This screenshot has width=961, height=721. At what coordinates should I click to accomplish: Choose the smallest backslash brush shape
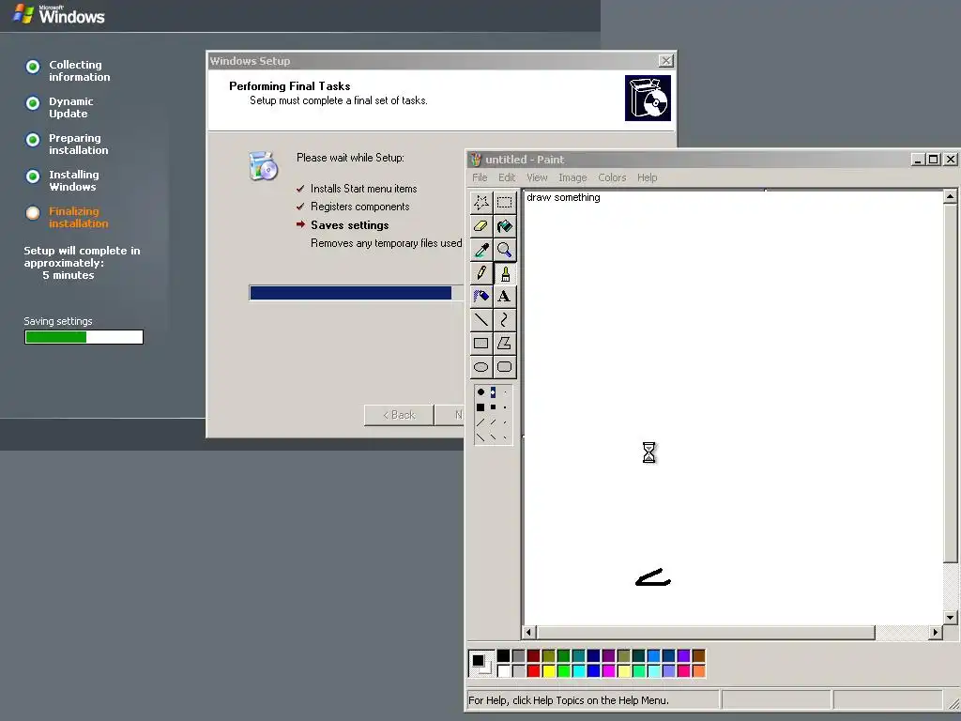[x=505, y=437]
